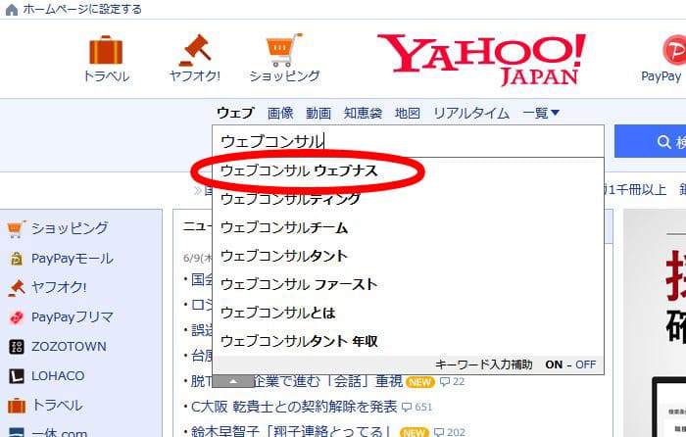This screenshot has height=437, width=686.
Task: Open the ショッピング cart icon in header
Action: pos(284,49)
